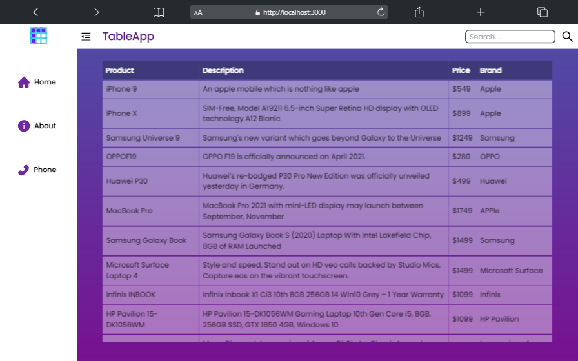Reload the page with refresh icon
Screen dimensions: 578x361
pos(381,12)
